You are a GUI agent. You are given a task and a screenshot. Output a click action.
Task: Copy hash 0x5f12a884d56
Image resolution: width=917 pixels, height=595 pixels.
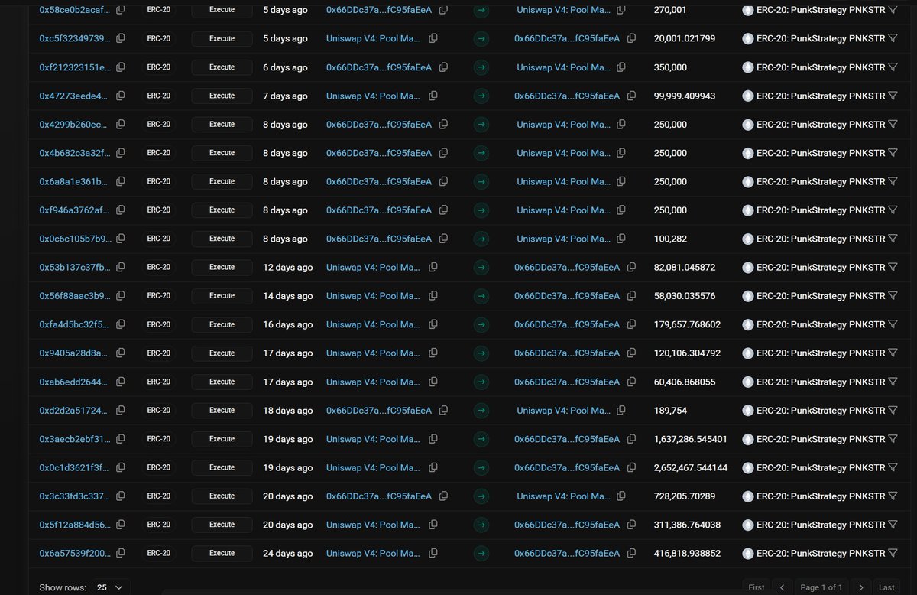121,525
